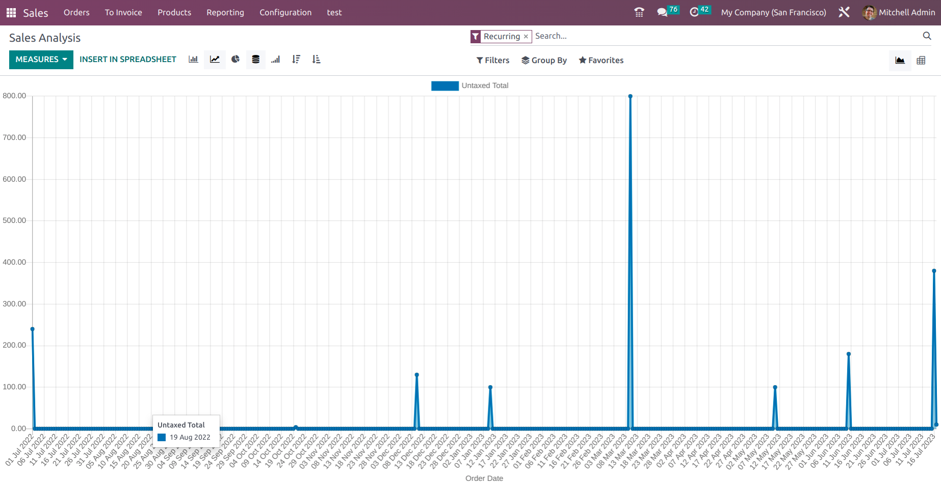
Task: Expand the Group By options
Action: click(544, 60)
